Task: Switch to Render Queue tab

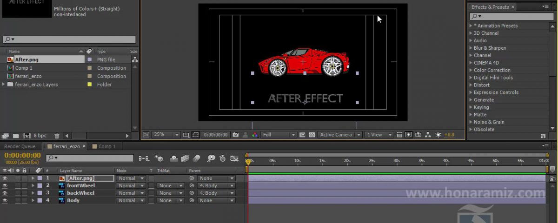Action: click(20, 146)
